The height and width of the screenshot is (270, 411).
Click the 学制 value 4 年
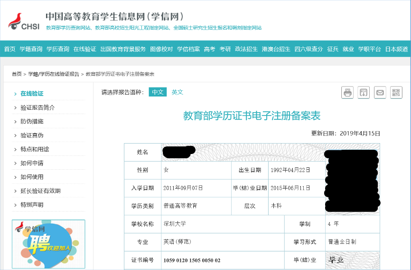coord(333,224)
